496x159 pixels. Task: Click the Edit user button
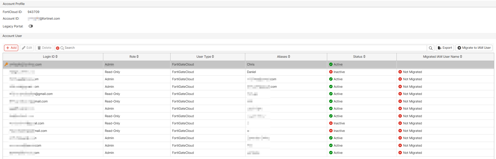click(x=27, y=48)
